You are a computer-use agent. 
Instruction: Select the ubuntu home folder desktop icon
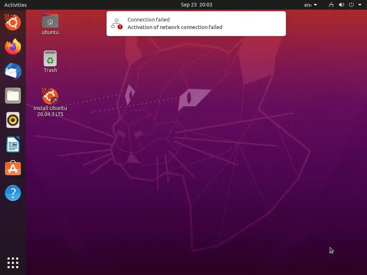pyautogui.click(x=50, y=24)
